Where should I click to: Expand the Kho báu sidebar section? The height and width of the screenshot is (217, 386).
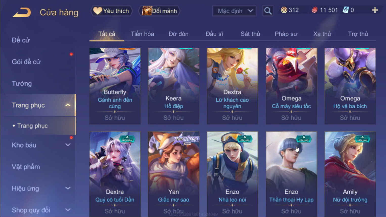tap(68, 145)
